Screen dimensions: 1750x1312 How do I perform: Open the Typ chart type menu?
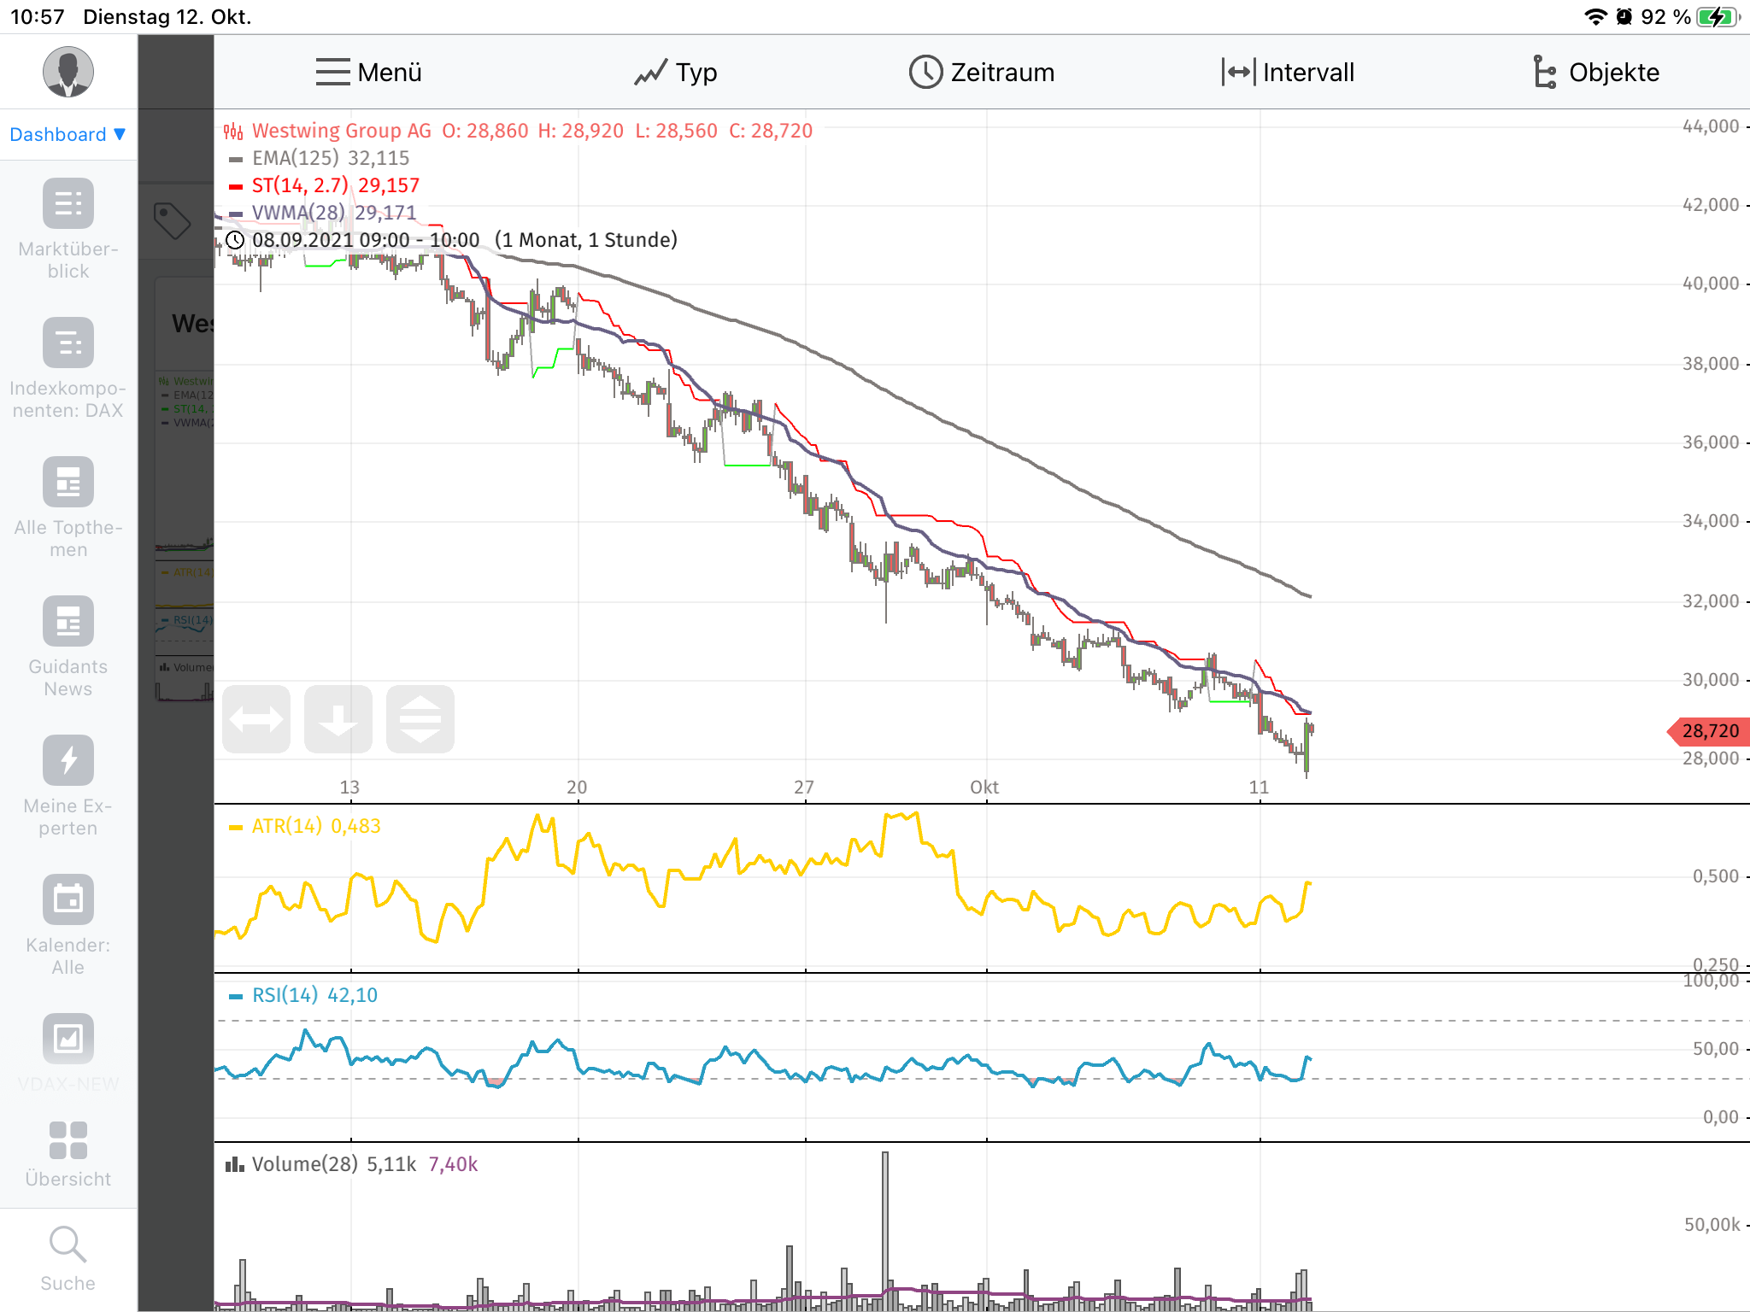click(675, 73)
